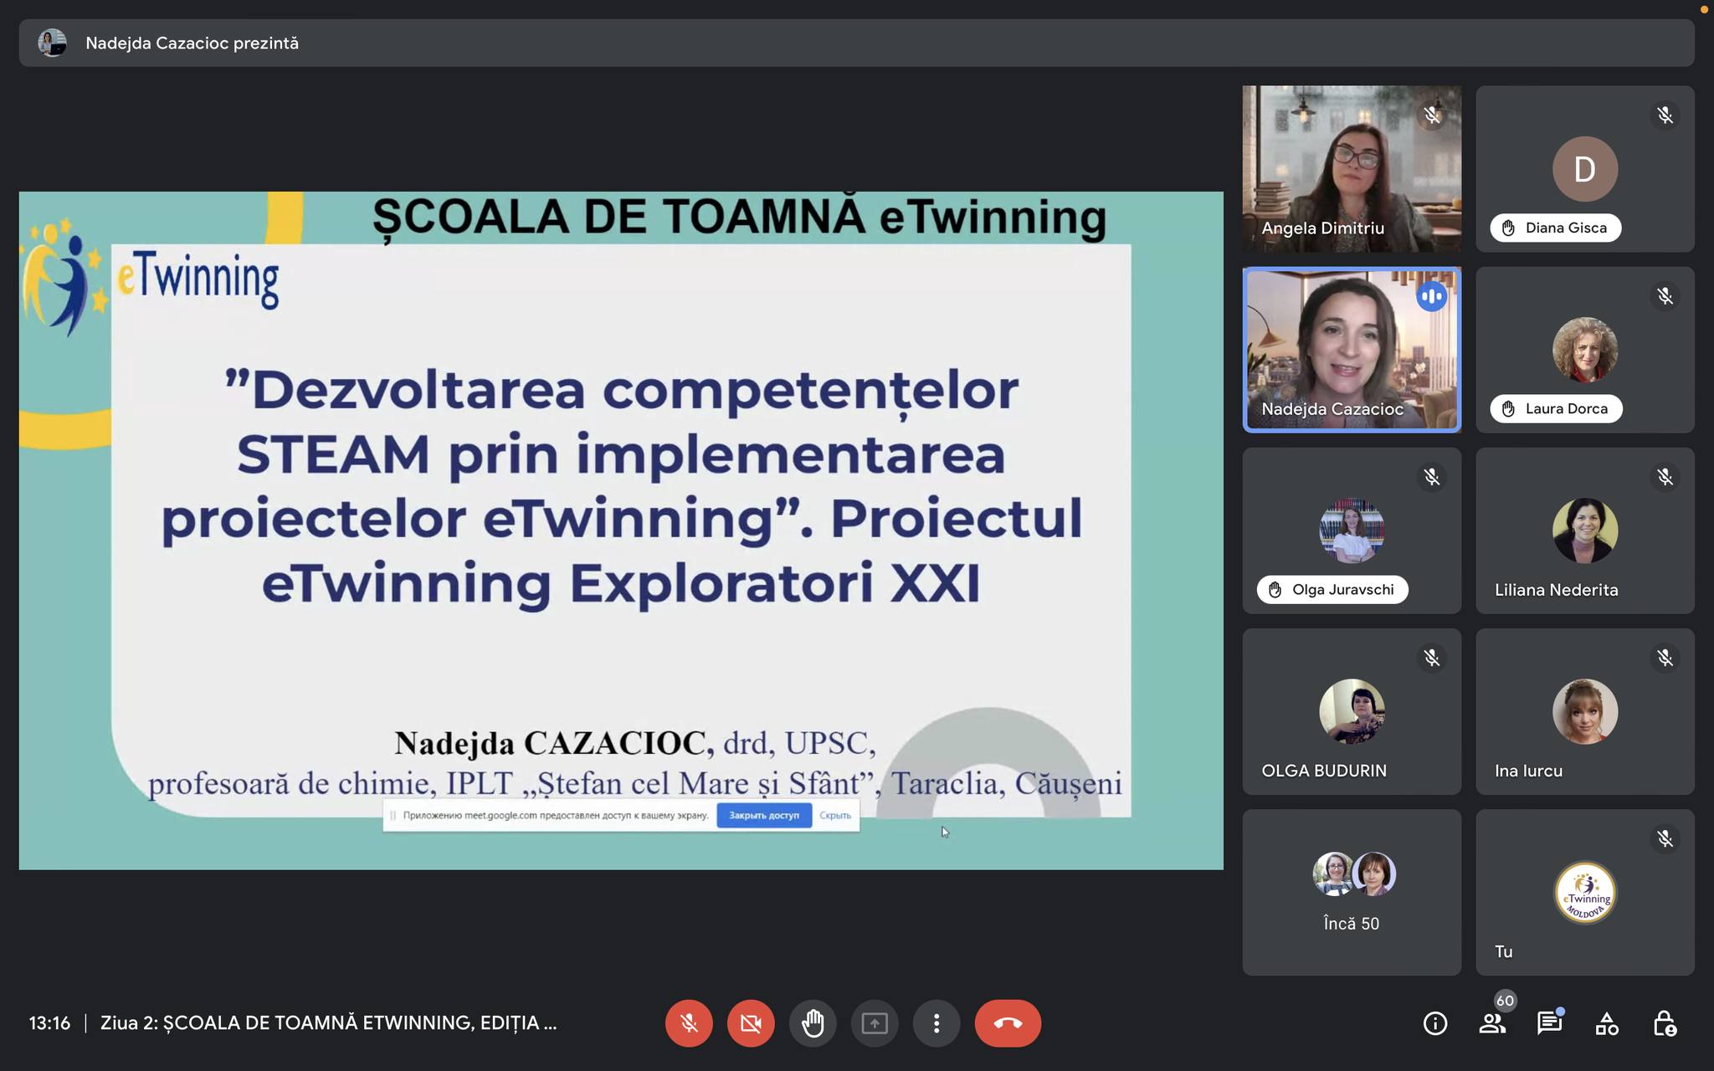Click the meeting title Ziua 2 text
Image resolution: width=1714 pixels, height=1071 pixels.
(x=328, y=1023)
